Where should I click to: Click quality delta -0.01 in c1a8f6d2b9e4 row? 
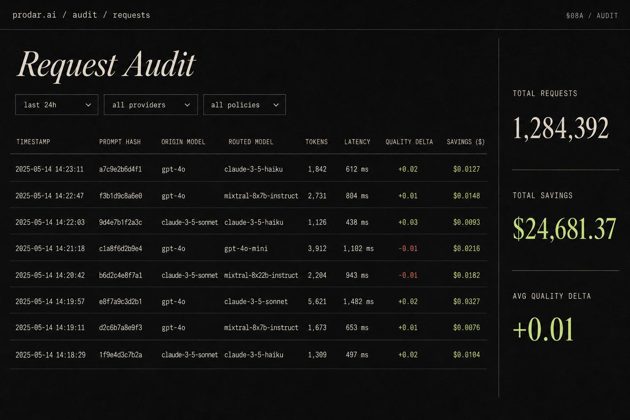click(408, 249)
